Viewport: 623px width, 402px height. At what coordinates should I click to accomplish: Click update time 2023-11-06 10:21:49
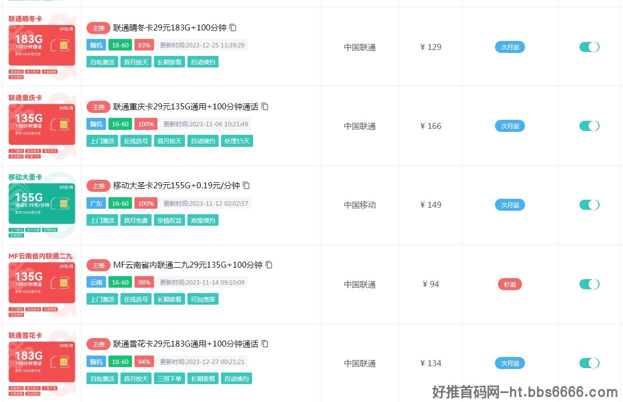[x=205, y=124]
